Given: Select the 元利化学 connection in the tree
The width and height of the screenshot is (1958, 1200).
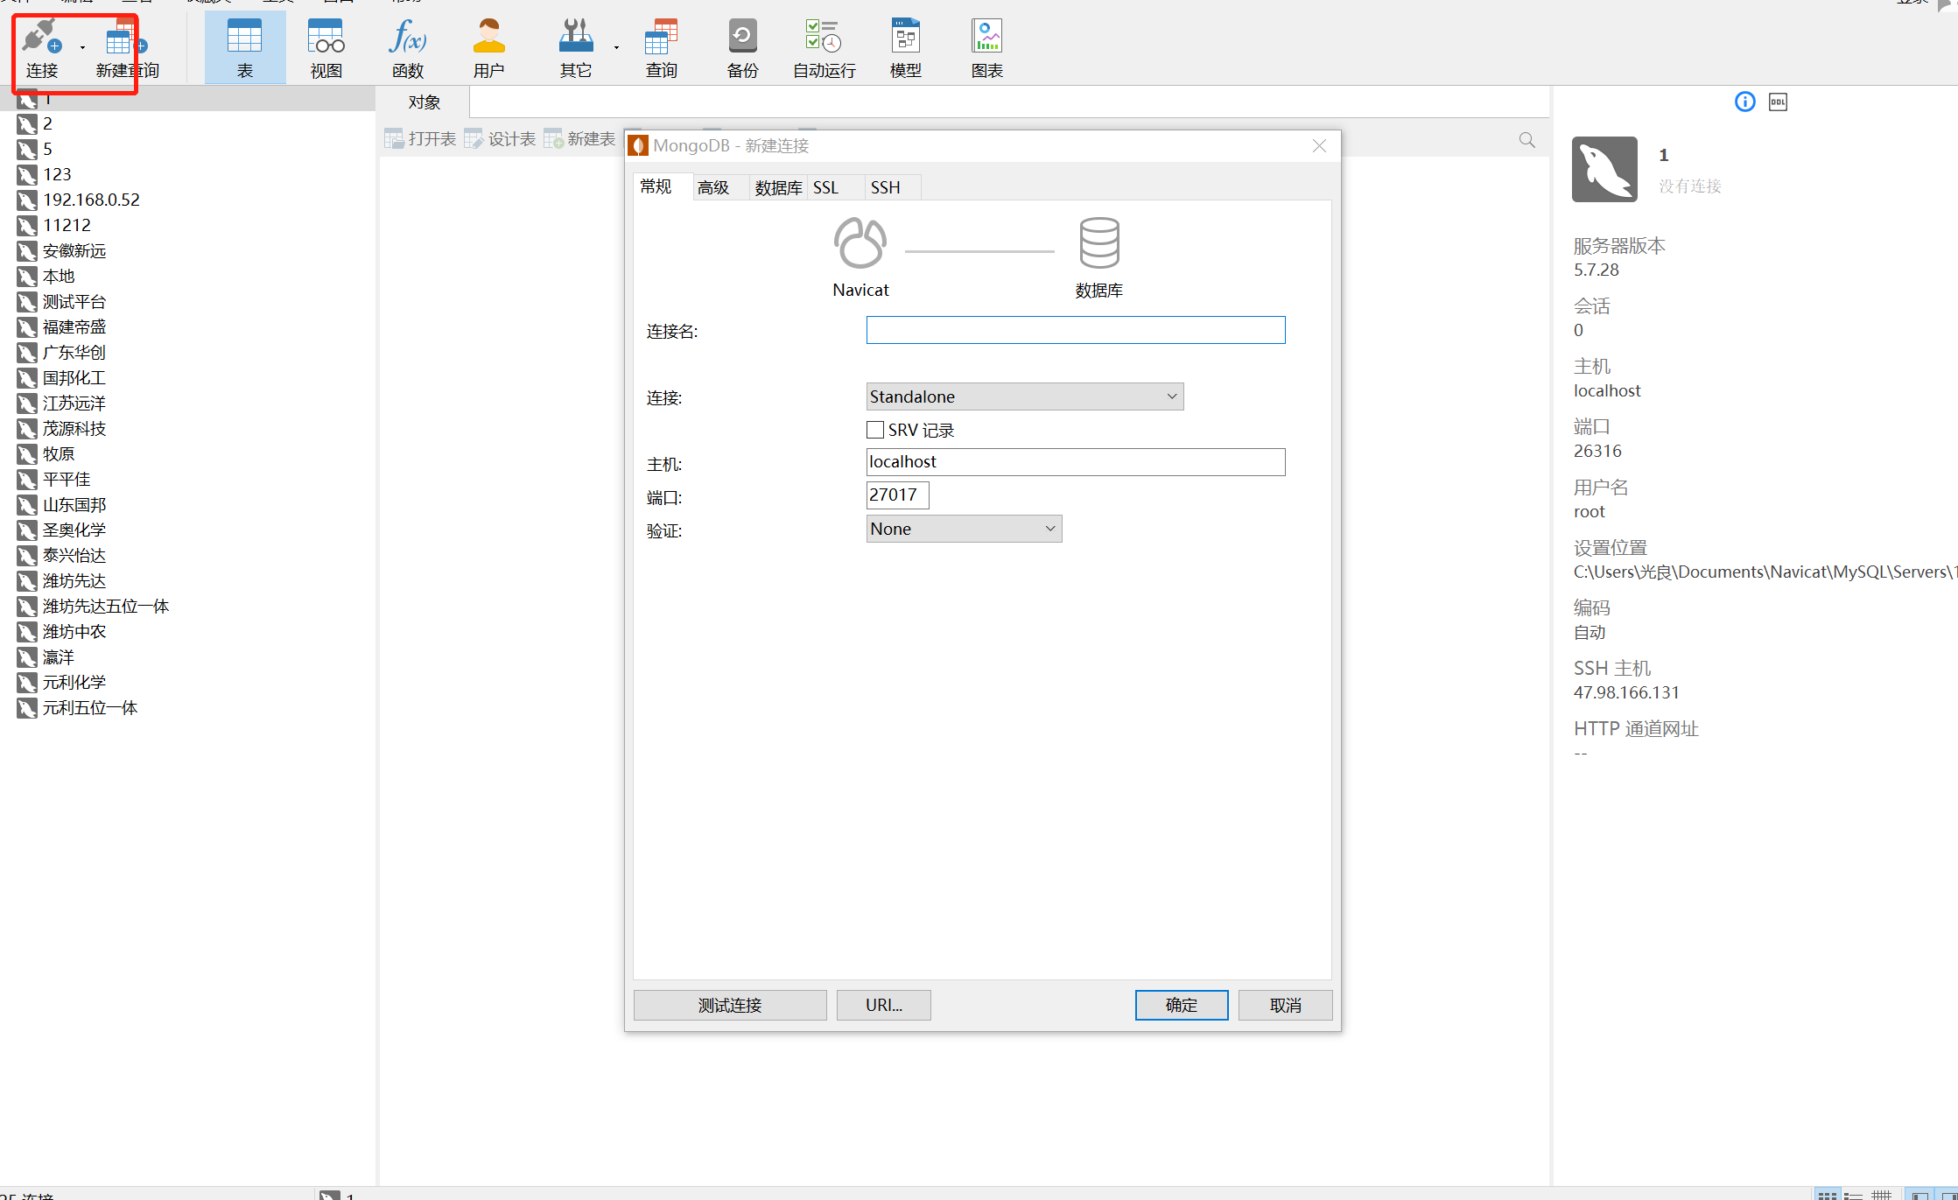Looking at the screenshot, I should point(74,682).
